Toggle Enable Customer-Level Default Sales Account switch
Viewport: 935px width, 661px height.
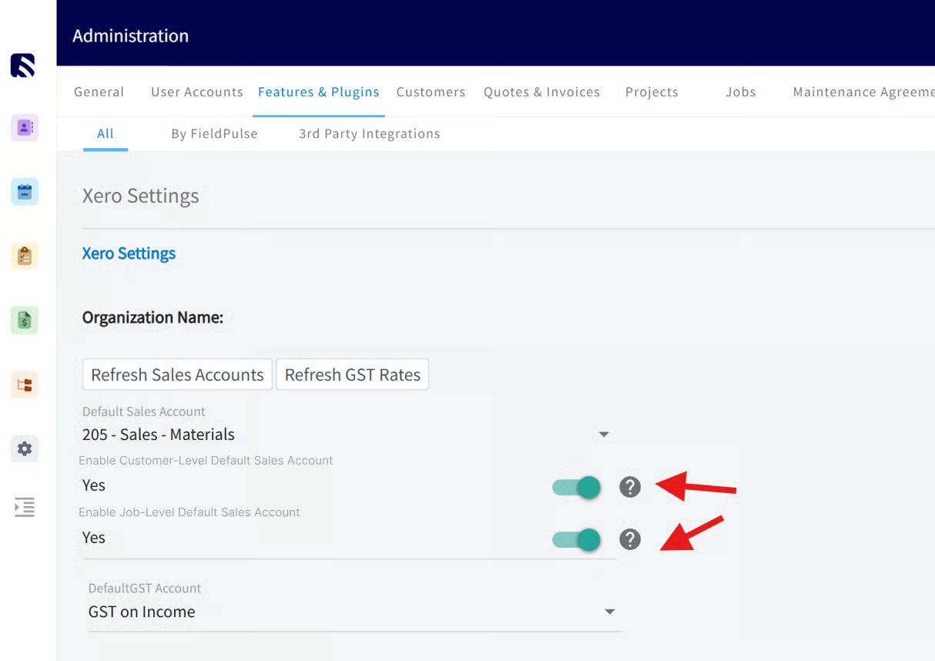point(577,487)
